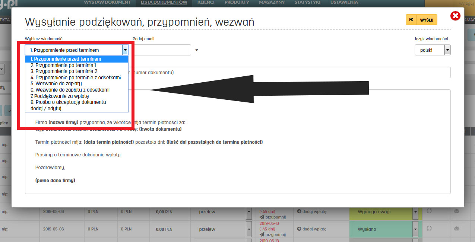This screenshot has width=475, height=242.
Task: Click the envelope icon in the Wymaga uwagi row
Action: (x=457, y=211)
